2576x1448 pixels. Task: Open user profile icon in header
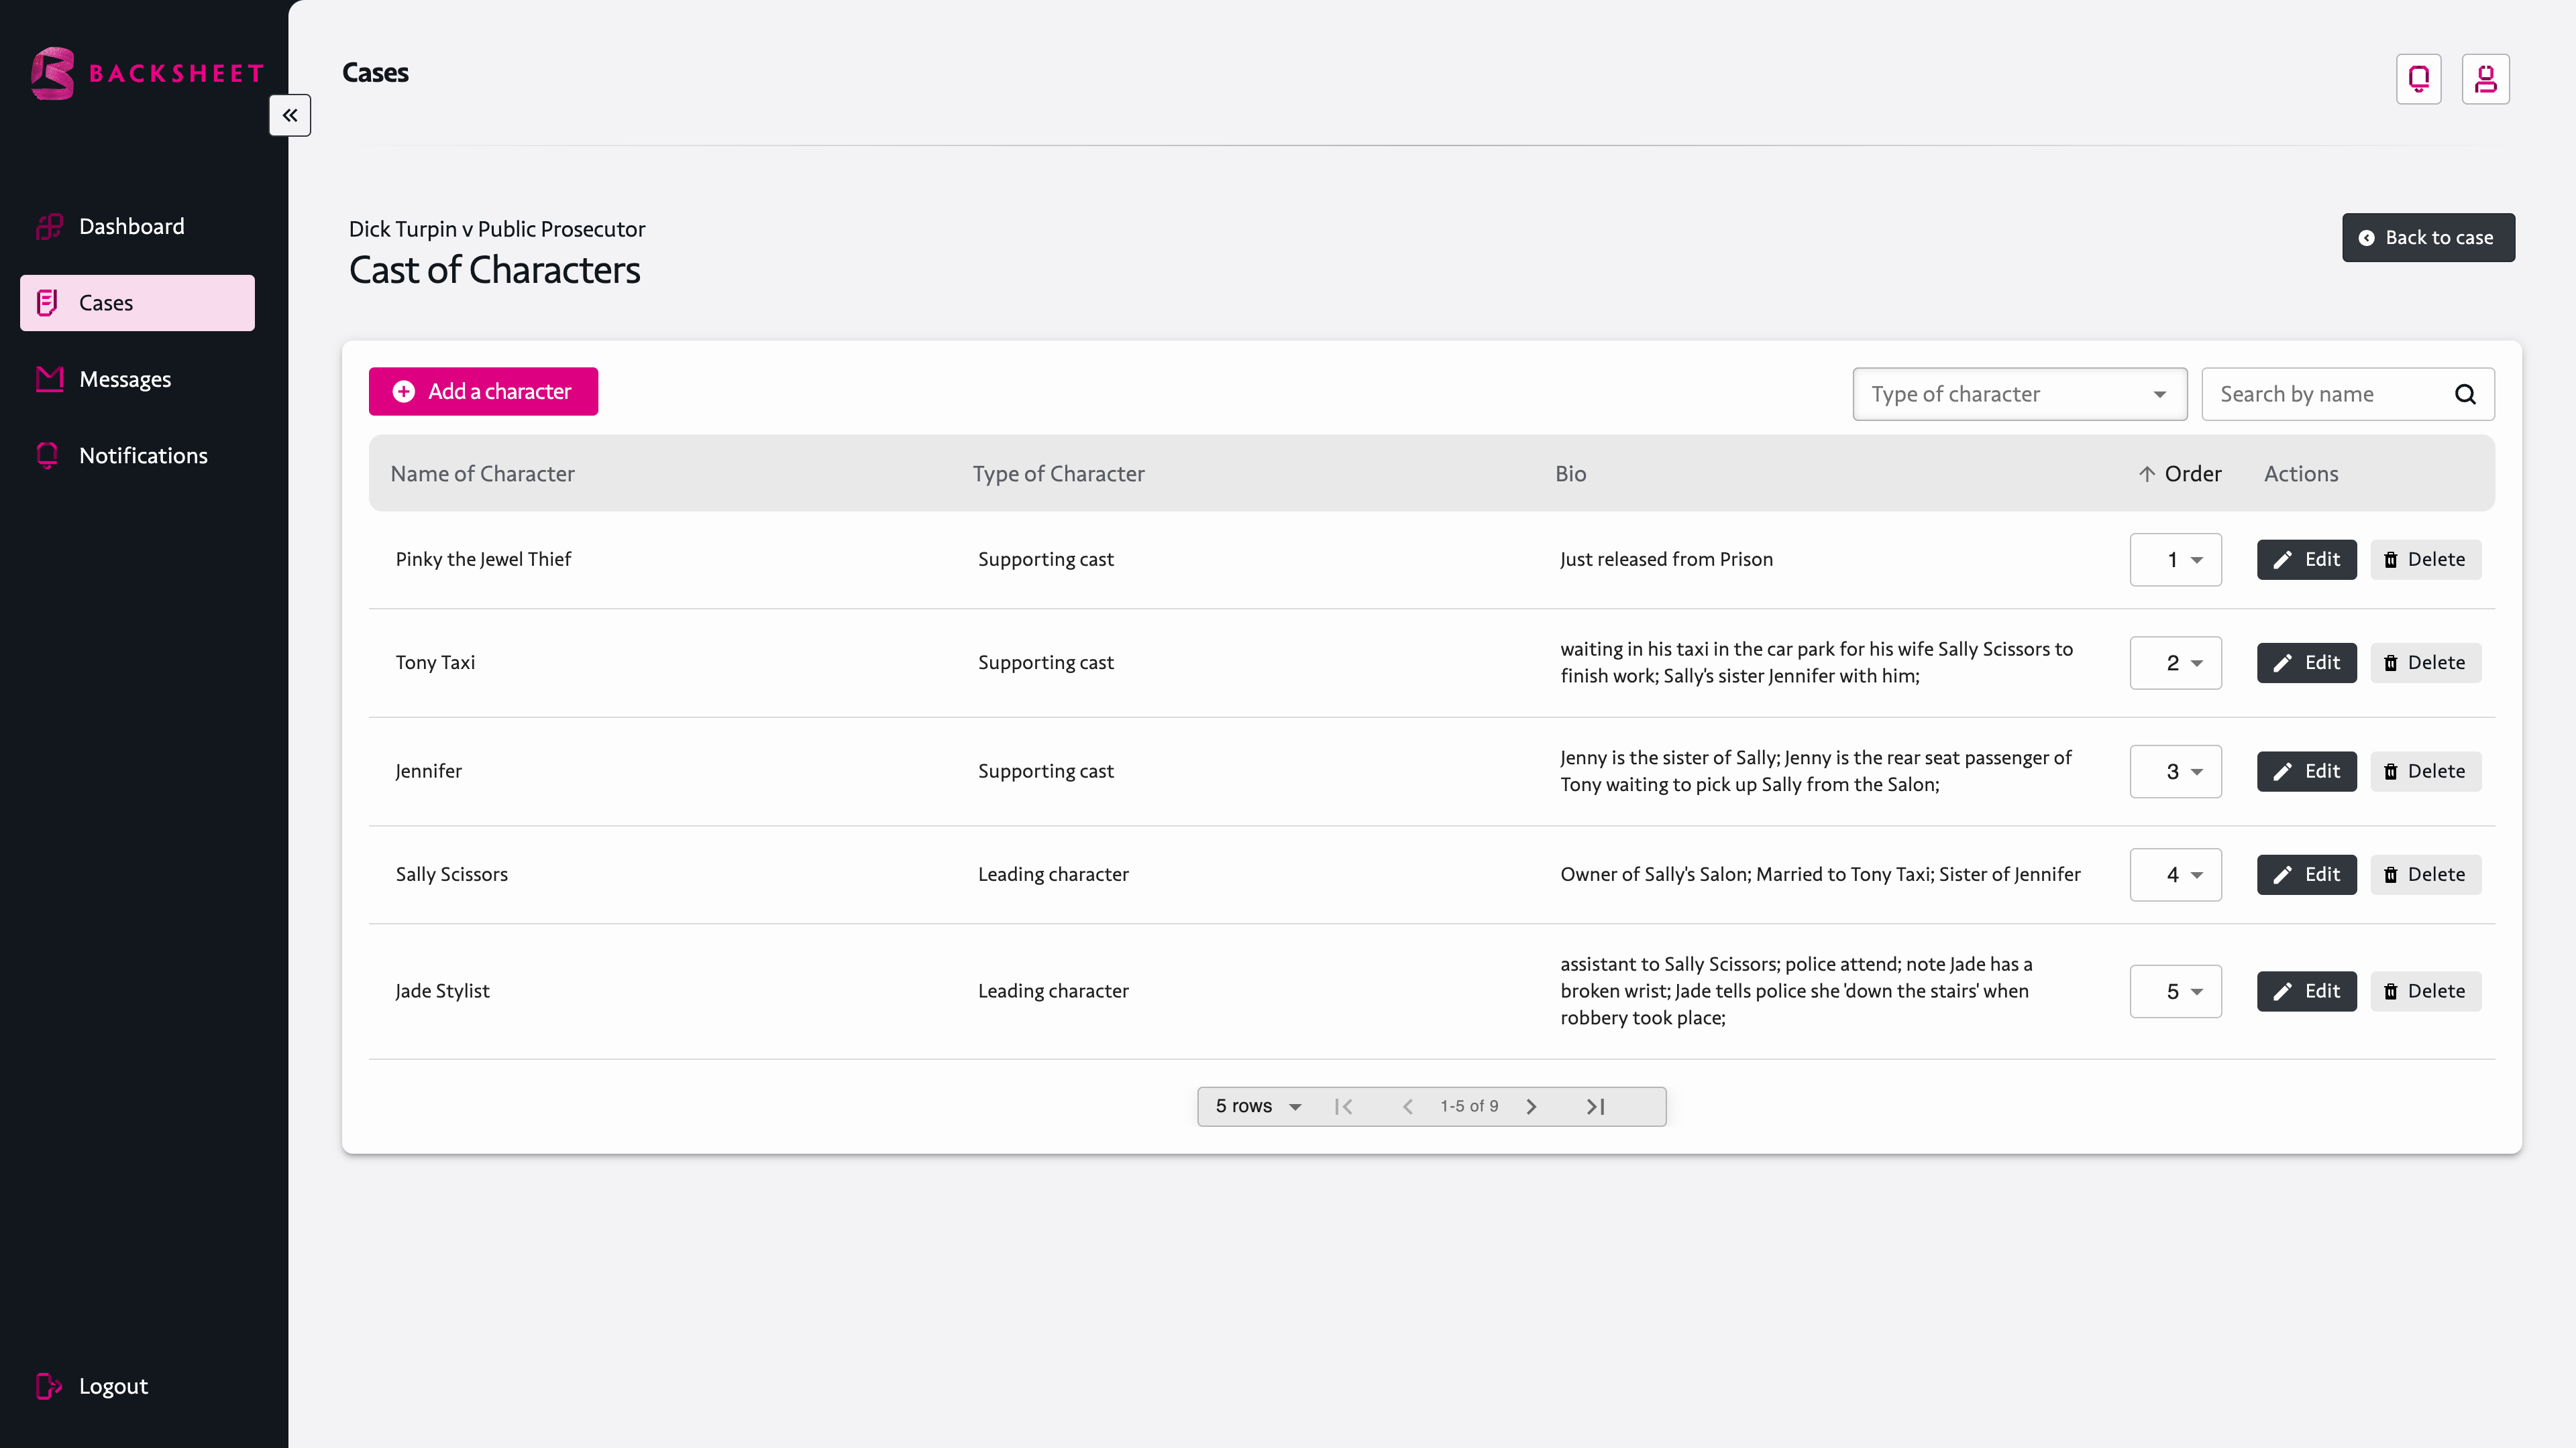(x=2485, y=79)
